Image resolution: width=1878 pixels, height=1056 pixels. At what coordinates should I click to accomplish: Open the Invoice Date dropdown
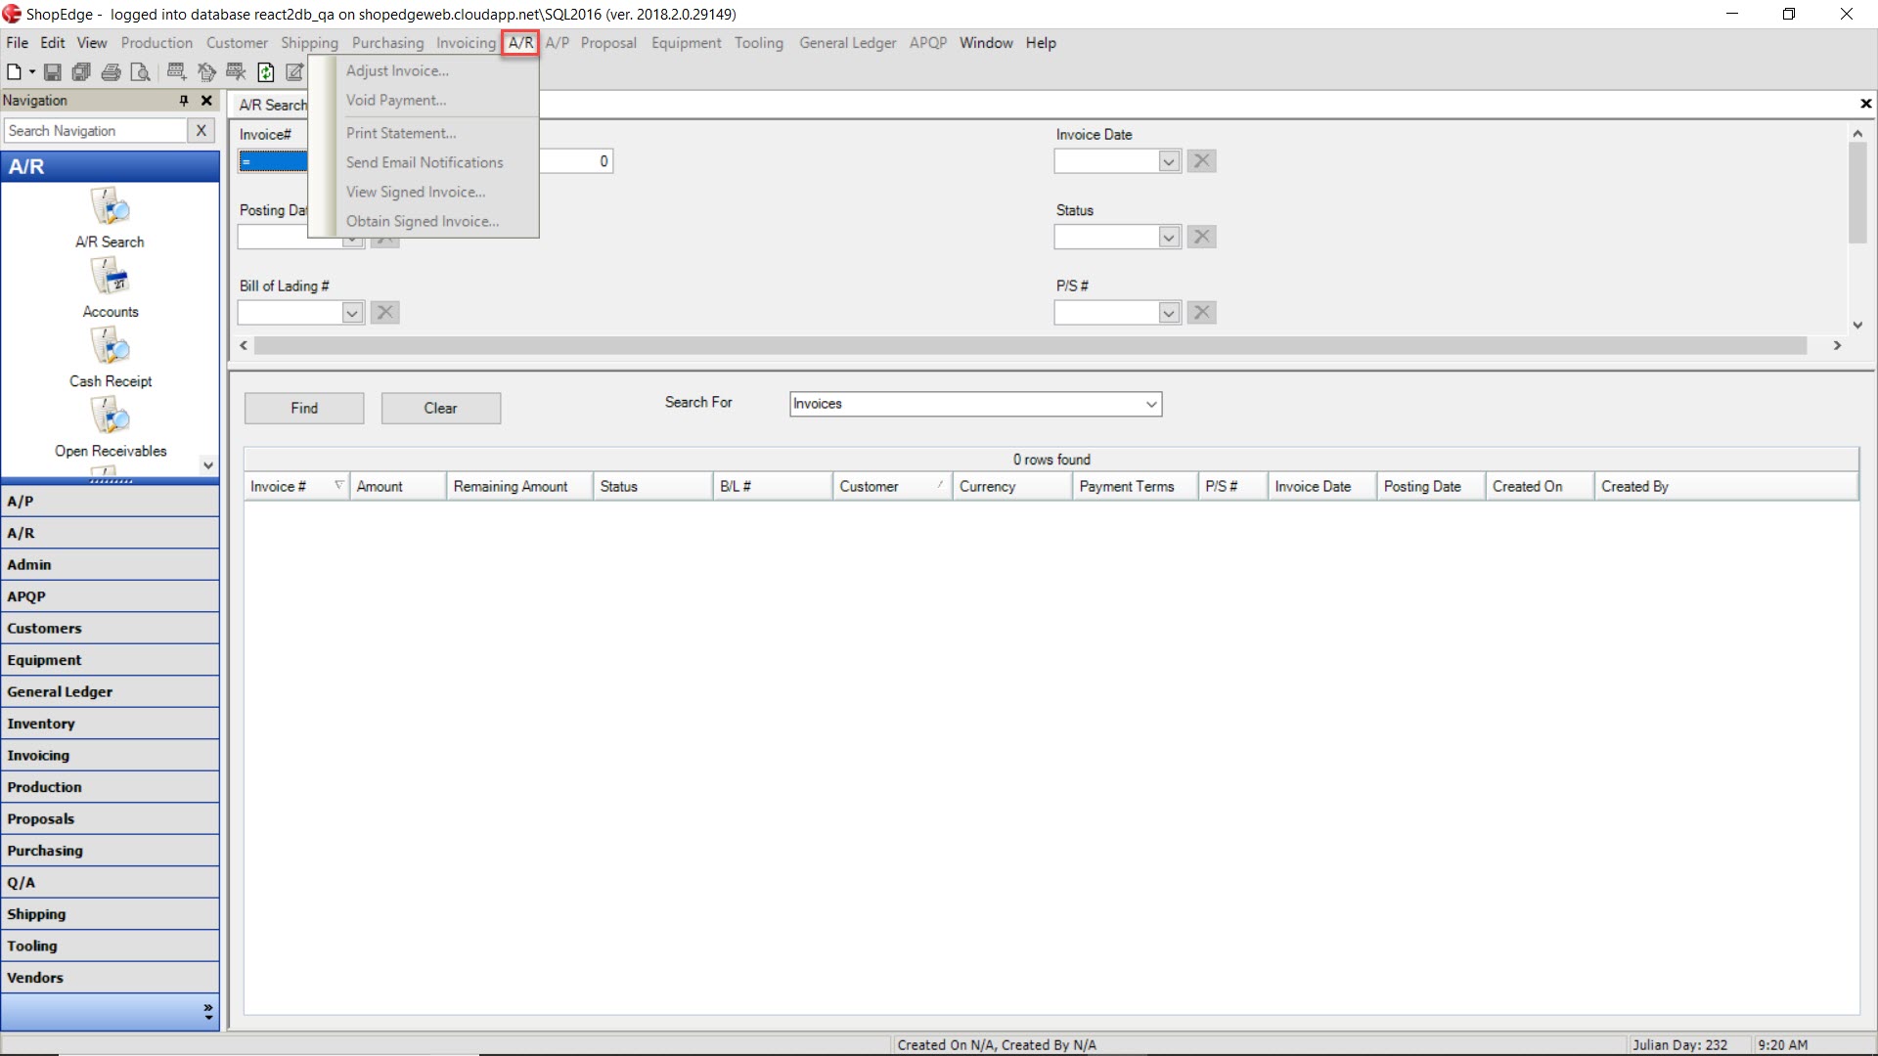pos(1168,161)
